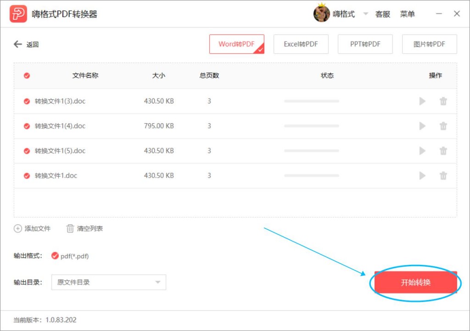Click the progress bar for 转换文件1(3).doc
Screen dimensions: 470x331
311,101
